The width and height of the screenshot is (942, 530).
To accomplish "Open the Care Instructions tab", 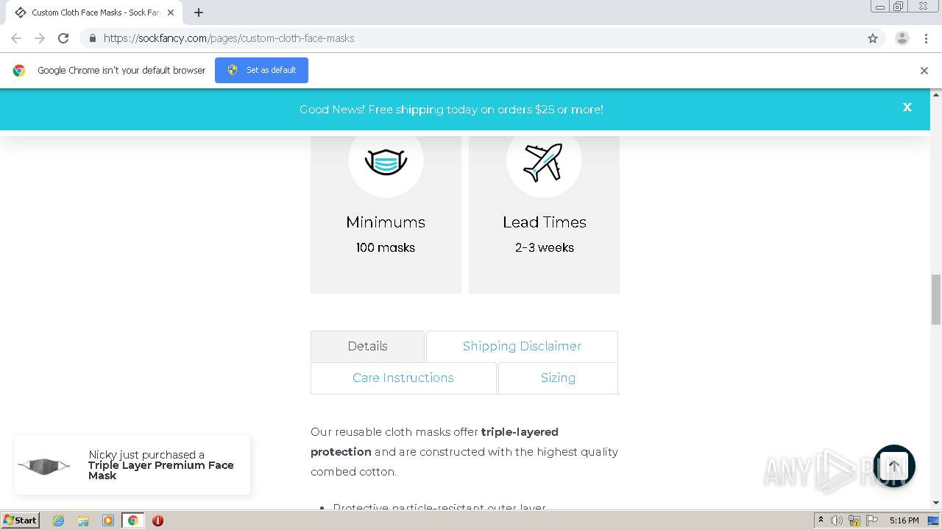I will (403, 378).
